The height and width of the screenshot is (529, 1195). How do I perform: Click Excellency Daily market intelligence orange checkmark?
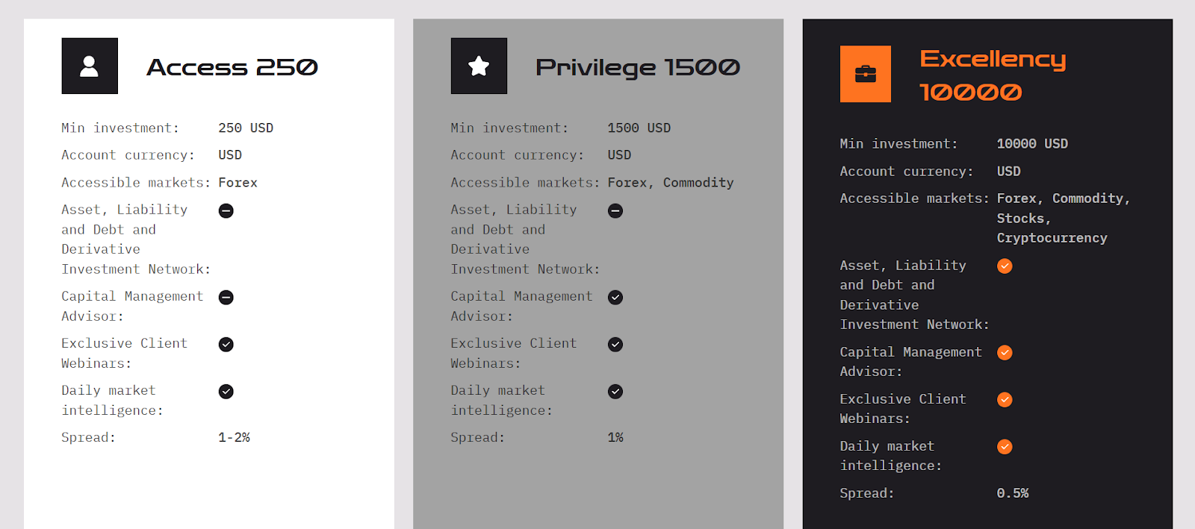click(1005, 447)
